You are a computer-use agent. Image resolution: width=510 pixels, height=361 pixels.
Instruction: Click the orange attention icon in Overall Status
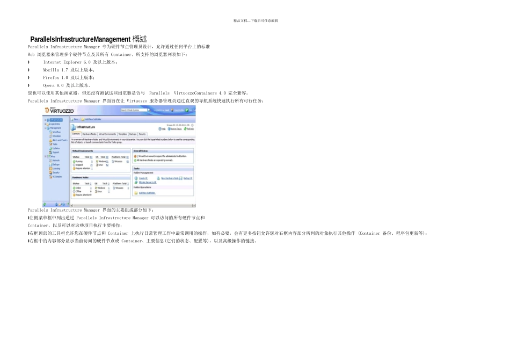click(x=135, y=156)
